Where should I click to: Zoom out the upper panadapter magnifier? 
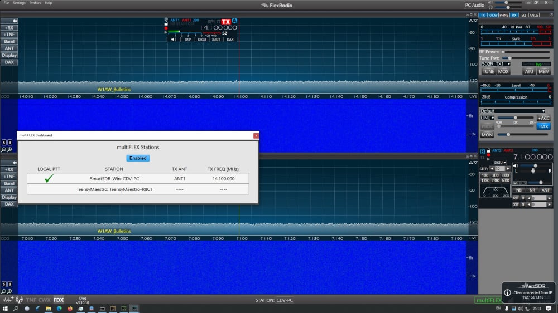[3, 150]
